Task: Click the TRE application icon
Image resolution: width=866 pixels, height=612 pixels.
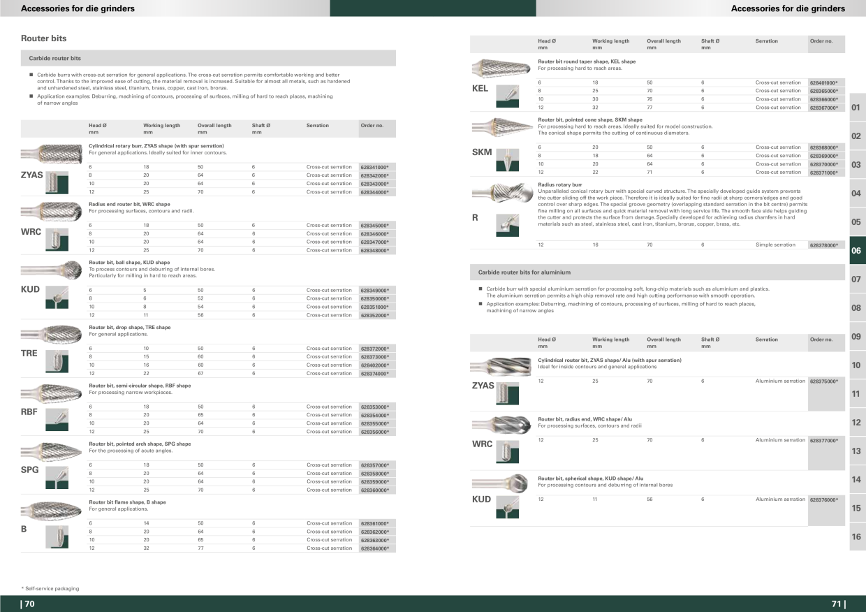Action: [x=57, y=361]
